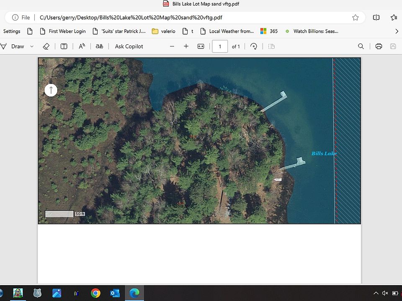402x301 pixels.
Task: Select the Erase tool in PDF toolbar
Action: (x=46, y=46)
